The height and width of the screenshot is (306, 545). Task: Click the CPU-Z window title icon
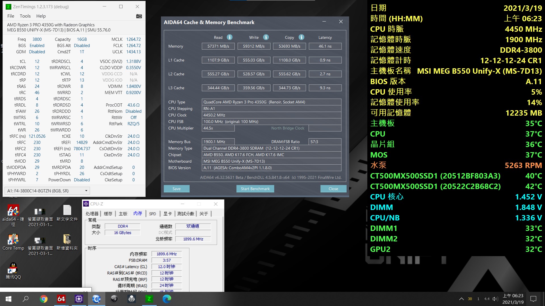(x=86, y=204)
